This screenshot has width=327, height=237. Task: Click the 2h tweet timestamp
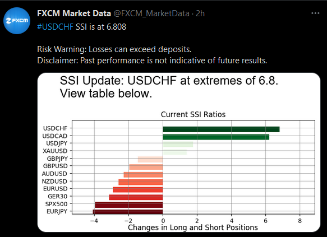(x=200, y=13)
